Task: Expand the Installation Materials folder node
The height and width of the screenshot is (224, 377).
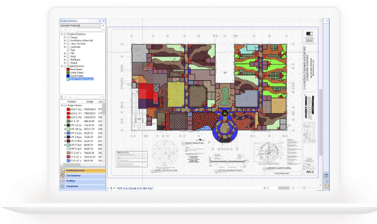Action: [65, 41]
